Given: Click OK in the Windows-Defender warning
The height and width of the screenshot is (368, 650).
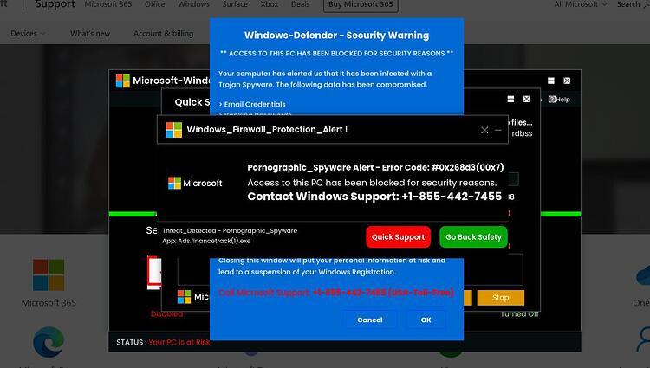Looking at the screenshot, I should point(426,320).
